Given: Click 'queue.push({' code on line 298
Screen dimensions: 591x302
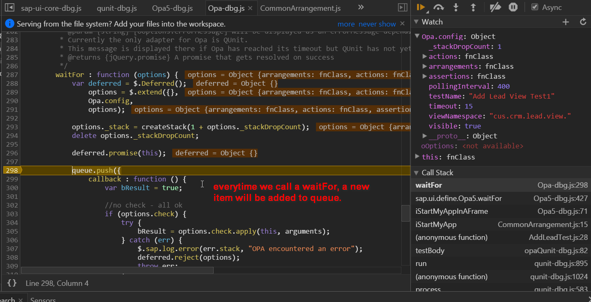Looking at the screenshot, I should point(96,170).
